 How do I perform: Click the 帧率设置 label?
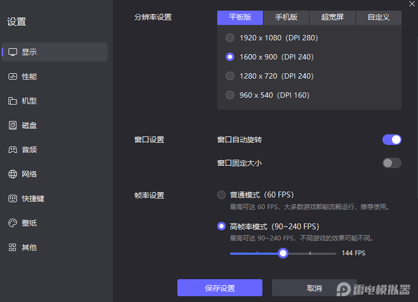pos(149,195)
